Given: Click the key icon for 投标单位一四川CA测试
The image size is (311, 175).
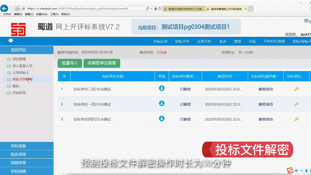Looking at the screenshot, I should click(296, 104).
